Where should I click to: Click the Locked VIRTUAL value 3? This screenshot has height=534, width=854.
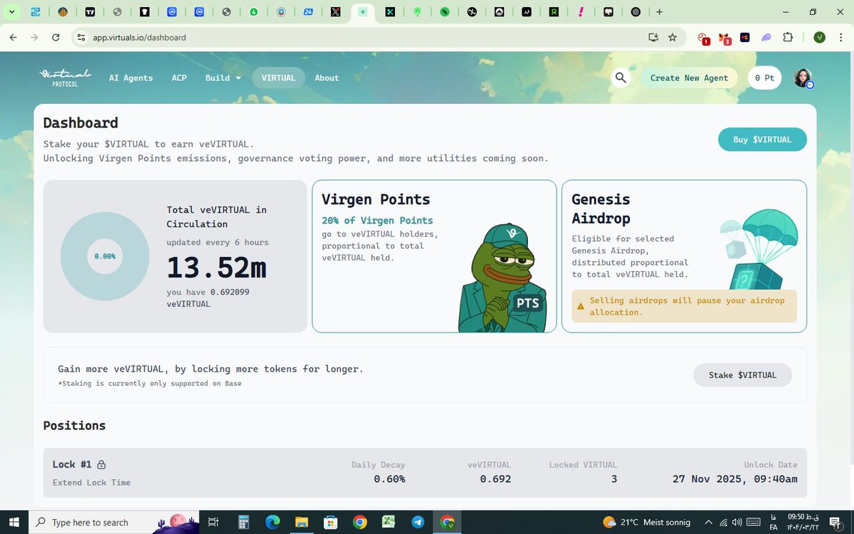pos(613,479)
